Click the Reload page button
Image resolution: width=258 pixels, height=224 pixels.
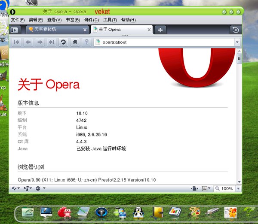[x=63, y=42]
